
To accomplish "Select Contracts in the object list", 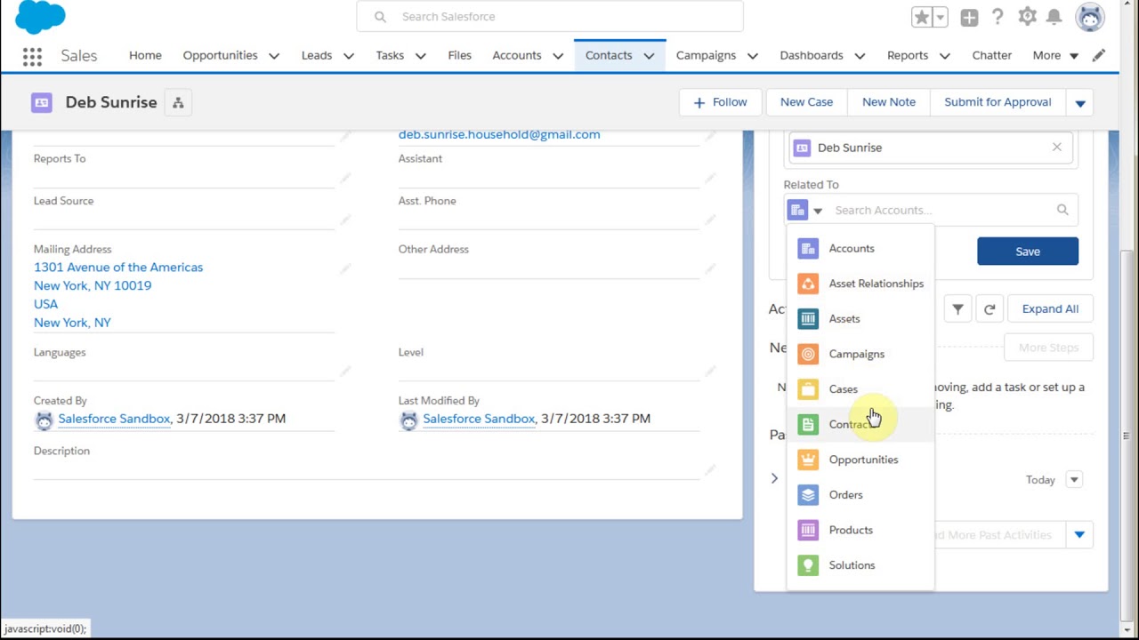I will [x=860, y=424].
